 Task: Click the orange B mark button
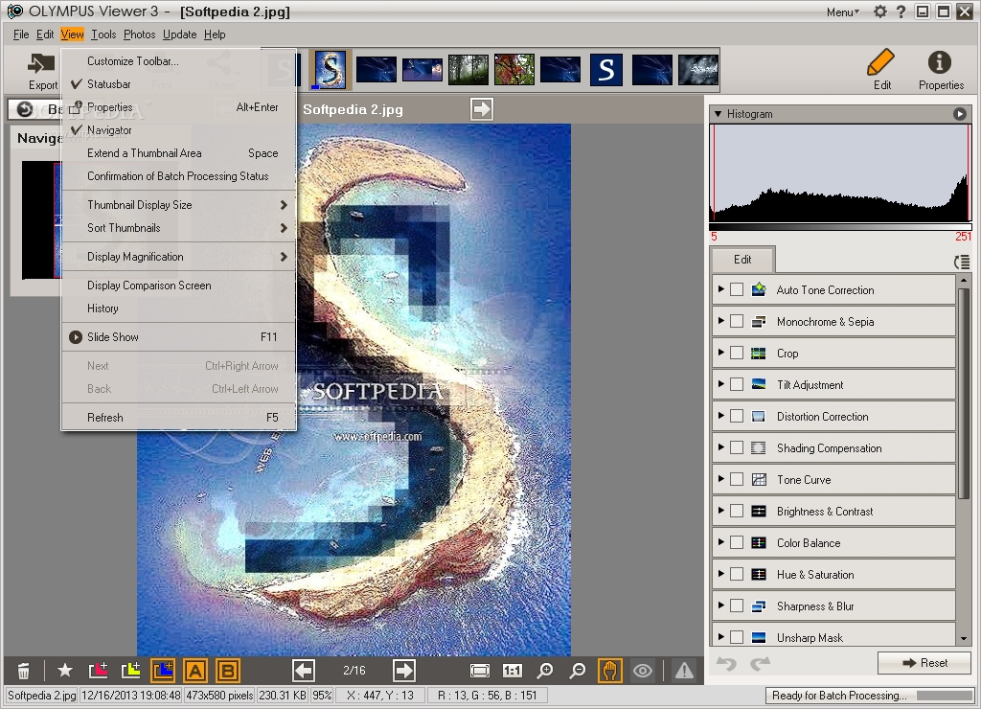pos(228,671)
